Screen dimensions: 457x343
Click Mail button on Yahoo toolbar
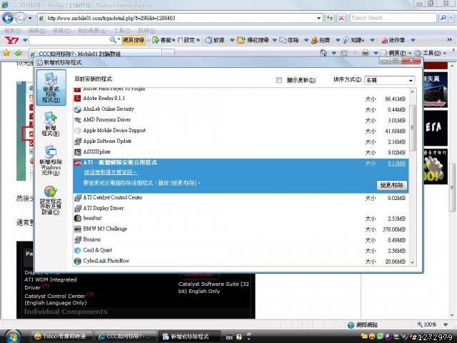(x=289, y=40)
